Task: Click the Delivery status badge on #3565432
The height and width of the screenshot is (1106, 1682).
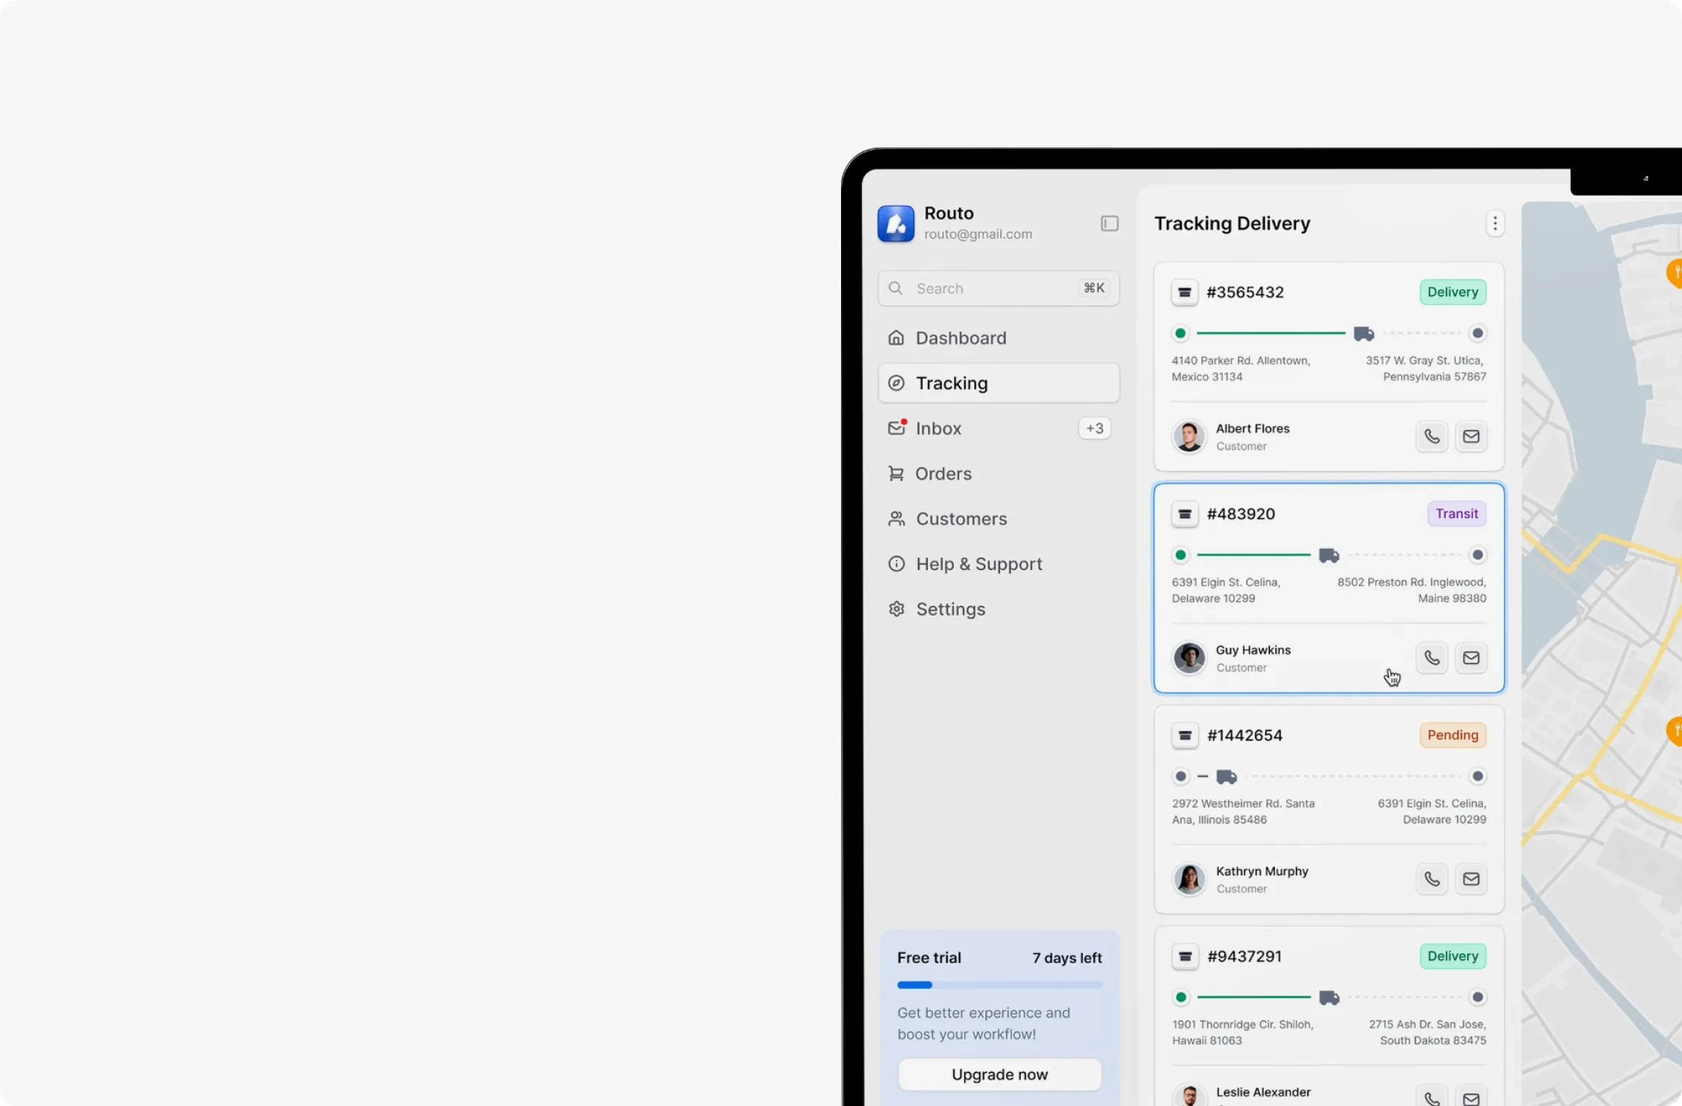Action: [1453, 292]
